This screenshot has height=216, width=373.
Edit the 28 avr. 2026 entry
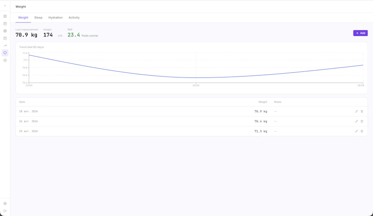coord(356,111)
